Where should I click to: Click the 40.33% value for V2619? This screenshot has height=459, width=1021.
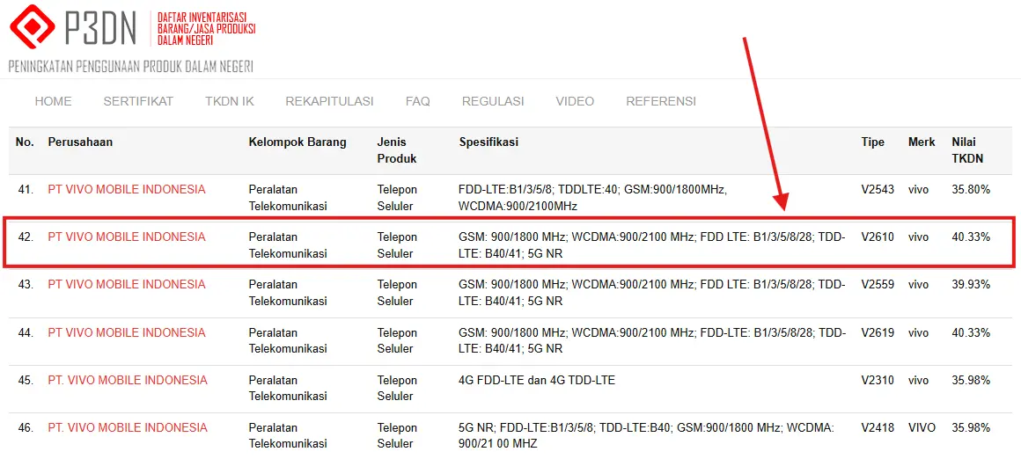(x=971, y=333)
